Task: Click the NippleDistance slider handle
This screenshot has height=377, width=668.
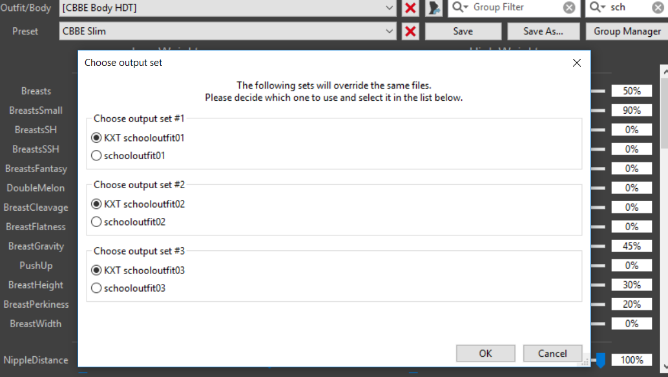Action: (601, 360)
